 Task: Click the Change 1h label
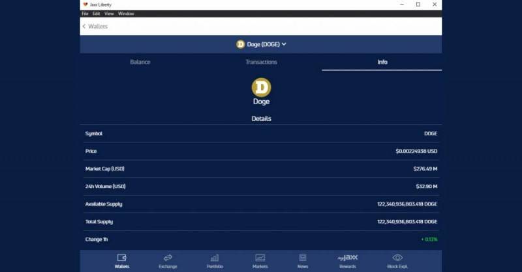[x=97, y=239]
